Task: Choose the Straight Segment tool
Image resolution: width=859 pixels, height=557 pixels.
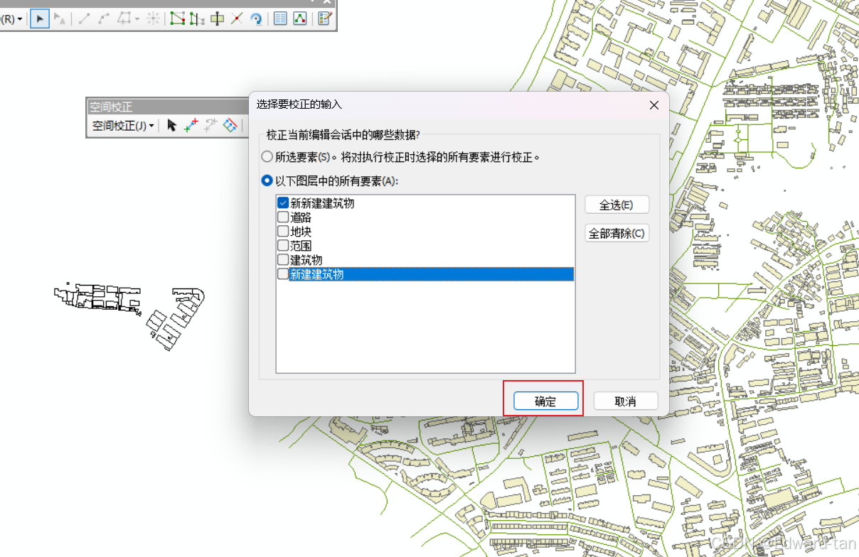Action: [x=84, y=18]
